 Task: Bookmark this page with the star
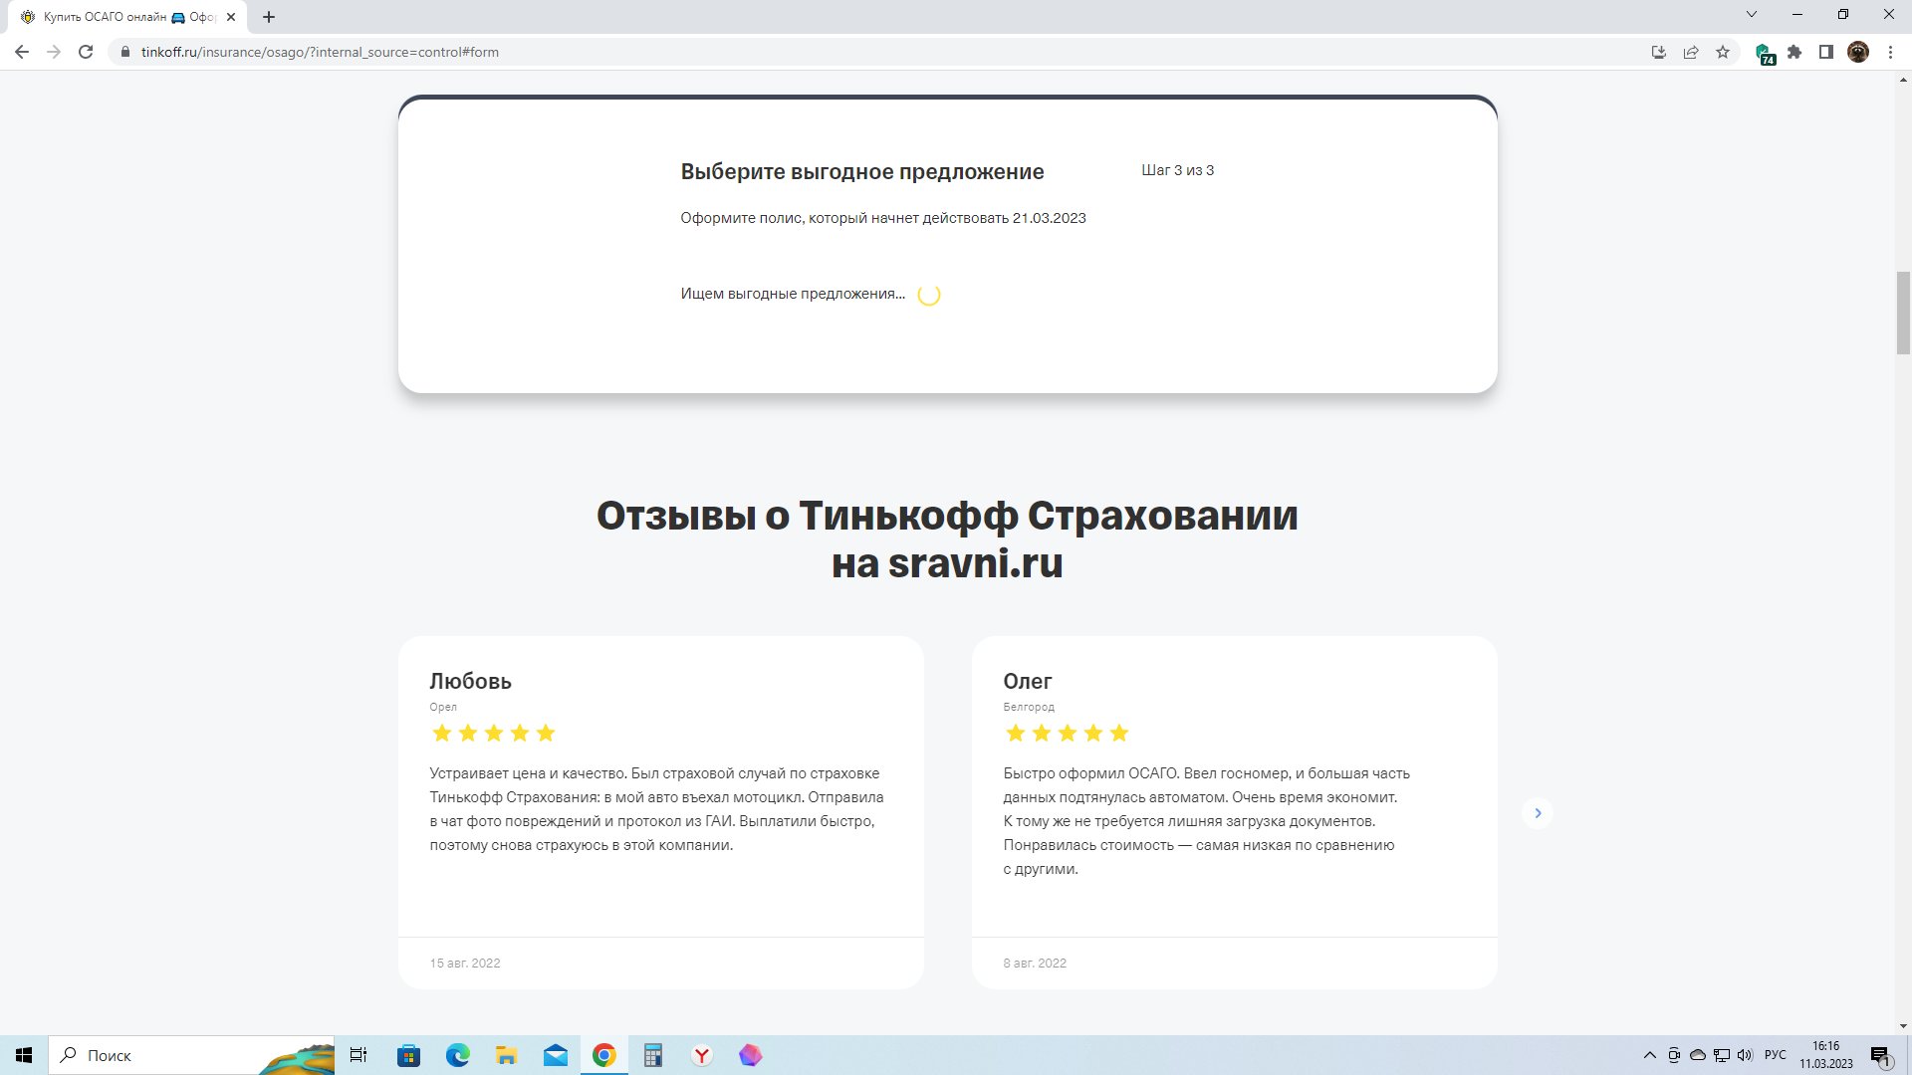1723,52
